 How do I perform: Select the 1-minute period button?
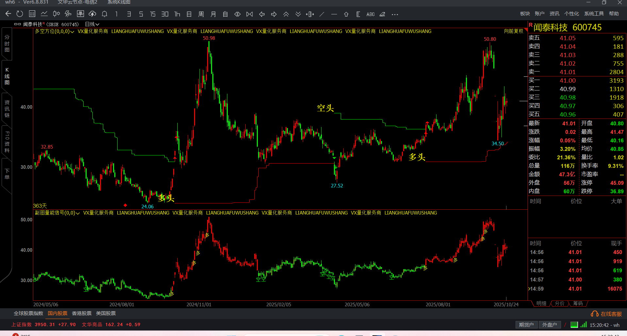point(116,14)
